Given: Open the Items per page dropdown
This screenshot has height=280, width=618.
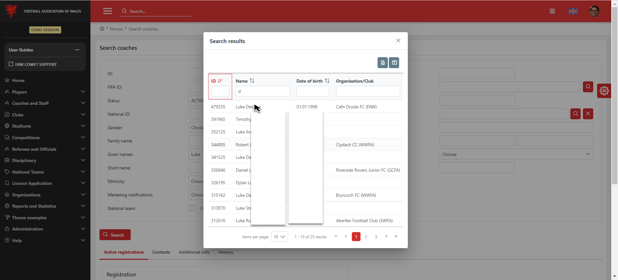Looking at the screenshot, I should [x=279, y=237].
